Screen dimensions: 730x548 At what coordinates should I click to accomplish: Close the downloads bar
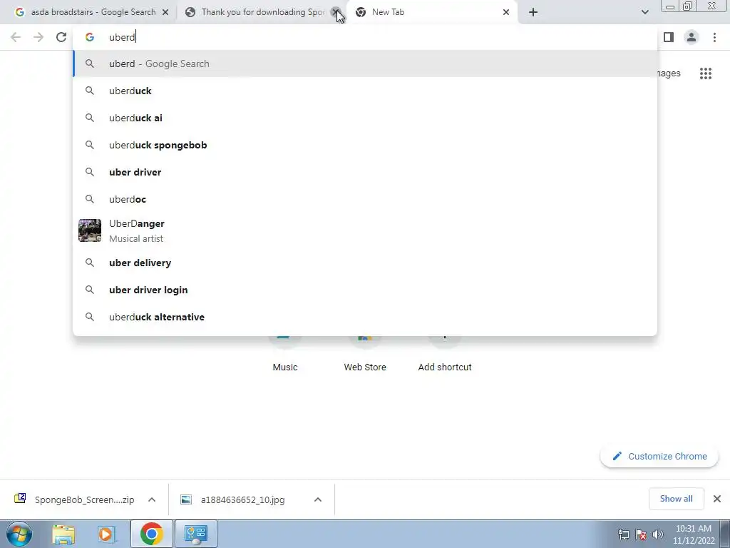[x=717, y=499]
